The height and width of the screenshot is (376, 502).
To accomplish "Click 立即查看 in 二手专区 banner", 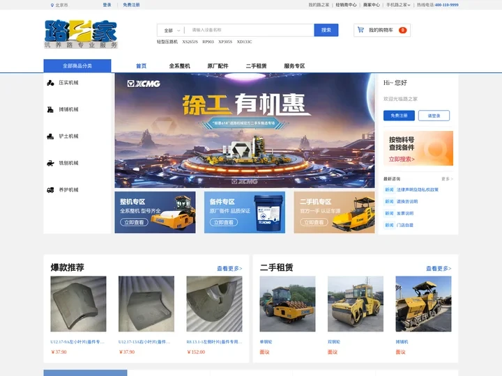I will pos(314,222).
